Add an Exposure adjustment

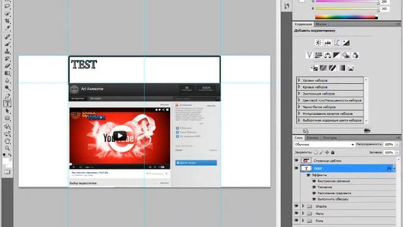click(346, 43)
